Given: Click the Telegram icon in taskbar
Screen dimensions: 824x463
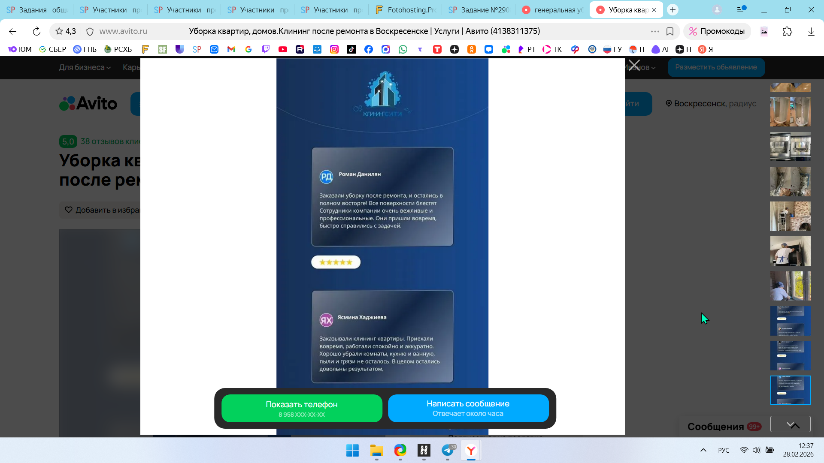Looking at the screenshot, I should point(448,450).
